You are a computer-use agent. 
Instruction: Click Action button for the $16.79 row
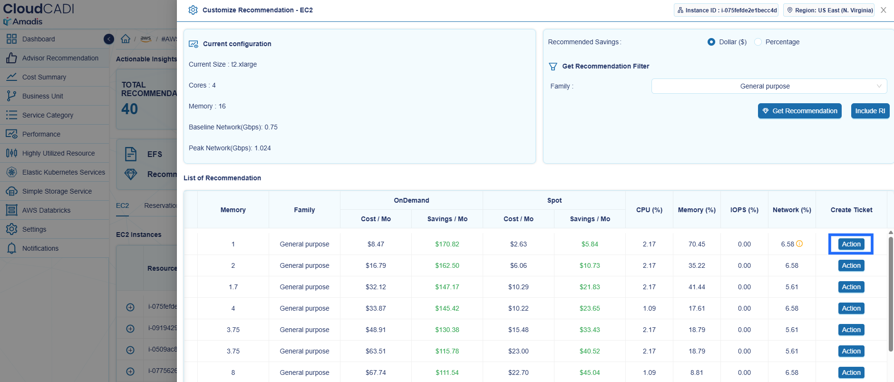(x=851, y=265)
